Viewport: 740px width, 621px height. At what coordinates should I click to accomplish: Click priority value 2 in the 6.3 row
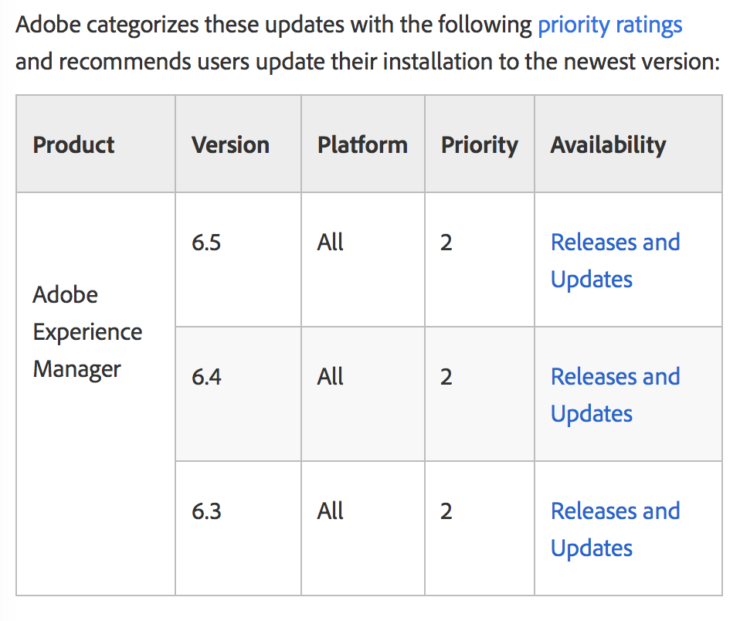446,511
